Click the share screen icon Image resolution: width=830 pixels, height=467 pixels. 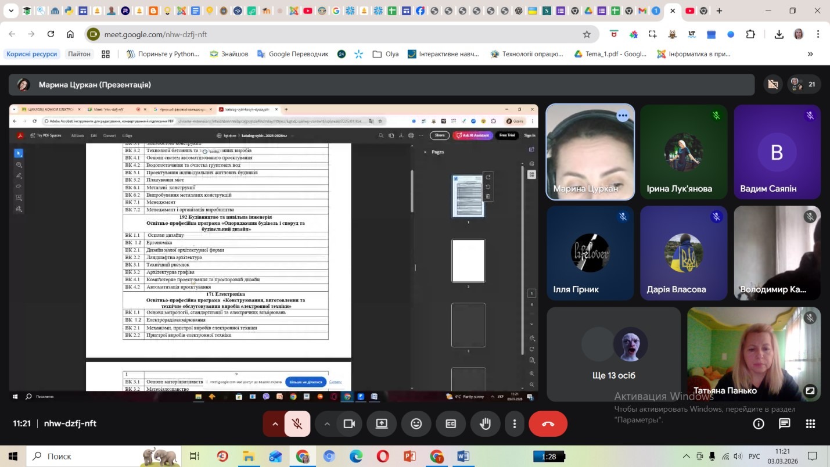[x=382, y=424]
